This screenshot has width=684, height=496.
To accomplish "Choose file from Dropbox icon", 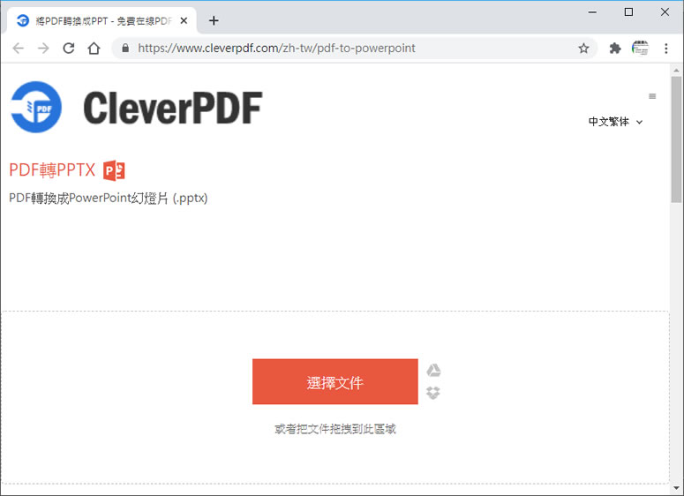I will click(x=433, y=393).
